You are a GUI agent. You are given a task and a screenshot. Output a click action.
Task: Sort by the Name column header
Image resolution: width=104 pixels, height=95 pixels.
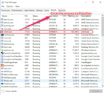click(x=12, y=16)
